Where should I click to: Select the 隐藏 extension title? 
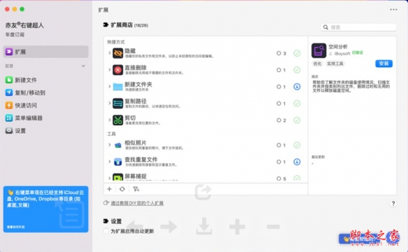[x=130, y=51]
